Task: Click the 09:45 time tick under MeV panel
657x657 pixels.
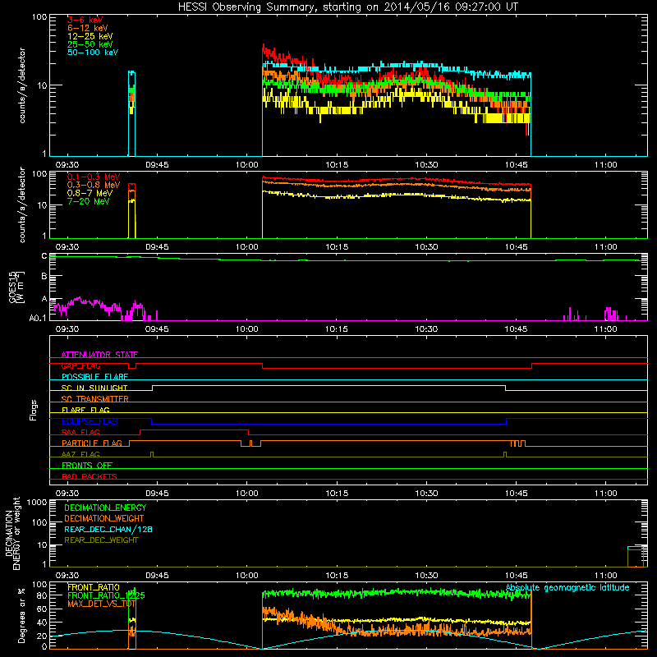Action: pos(157,247)
